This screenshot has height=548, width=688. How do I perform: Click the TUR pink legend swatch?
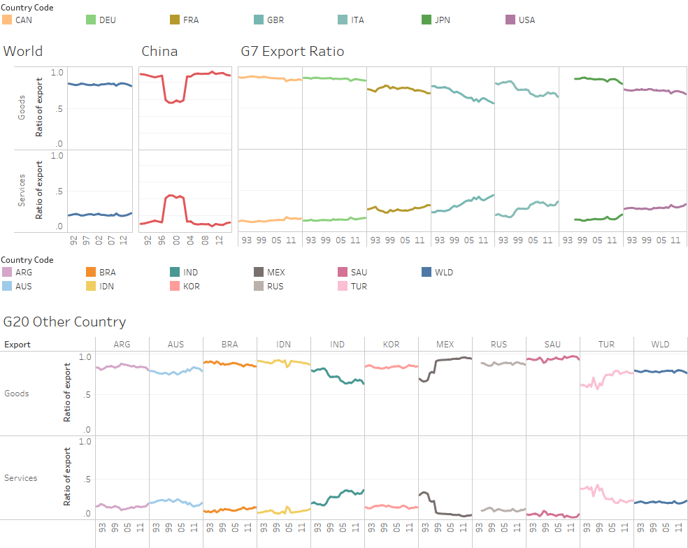click(x=343, y=286)
